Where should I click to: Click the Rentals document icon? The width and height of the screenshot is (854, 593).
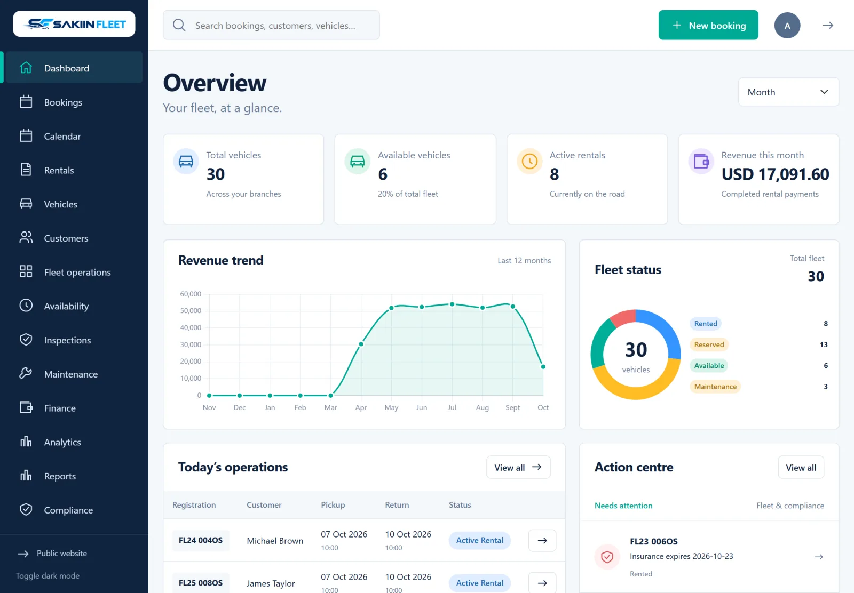(26, 170)
